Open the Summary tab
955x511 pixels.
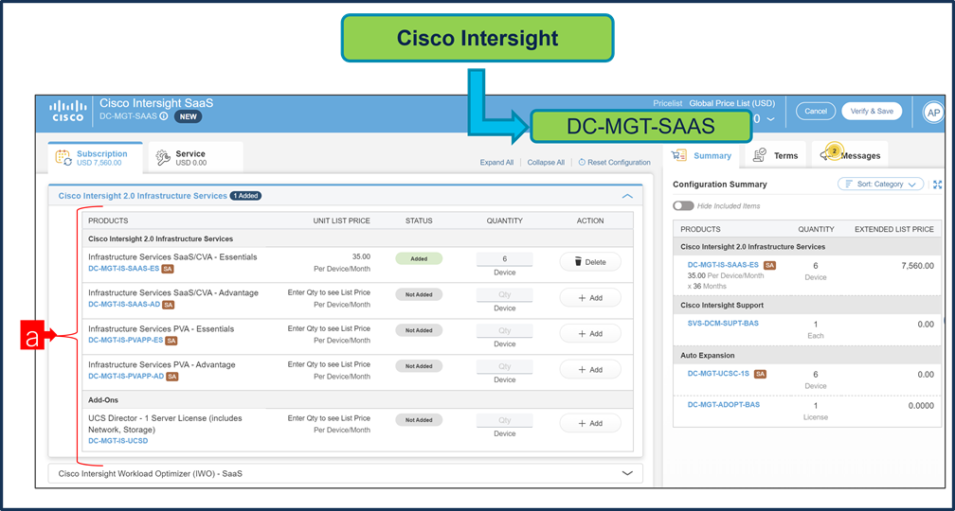coord(703,156)
